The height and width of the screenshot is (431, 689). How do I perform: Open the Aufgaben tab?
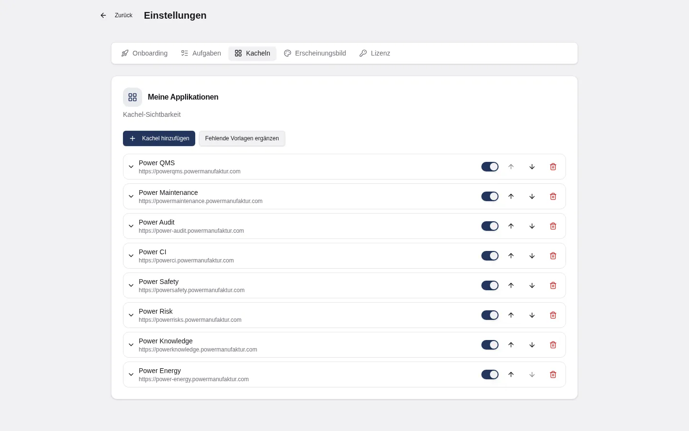pyautogui.click(x=201, y=53)
